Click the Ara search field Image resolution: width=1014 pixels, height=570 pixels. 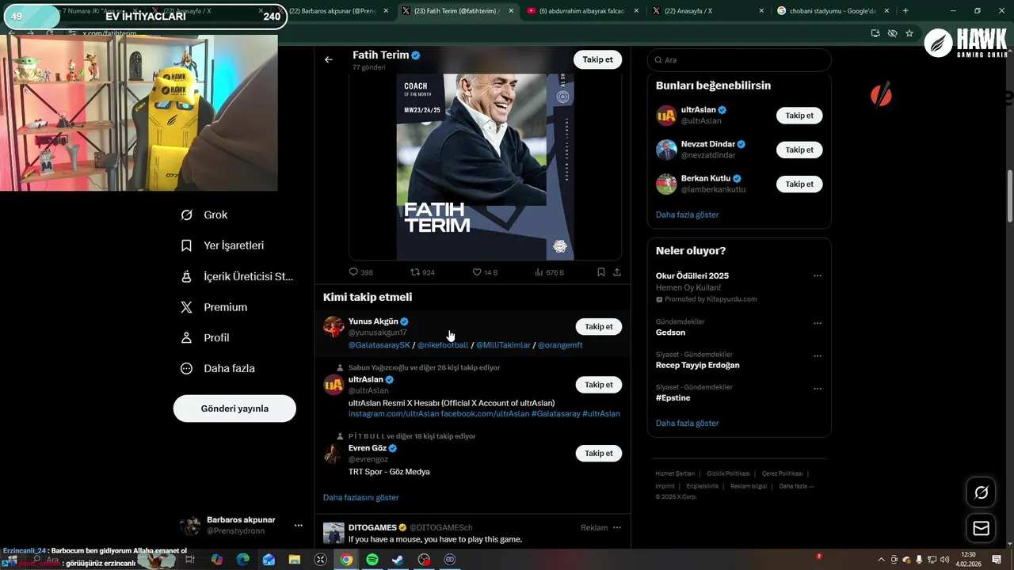[739, 60]
